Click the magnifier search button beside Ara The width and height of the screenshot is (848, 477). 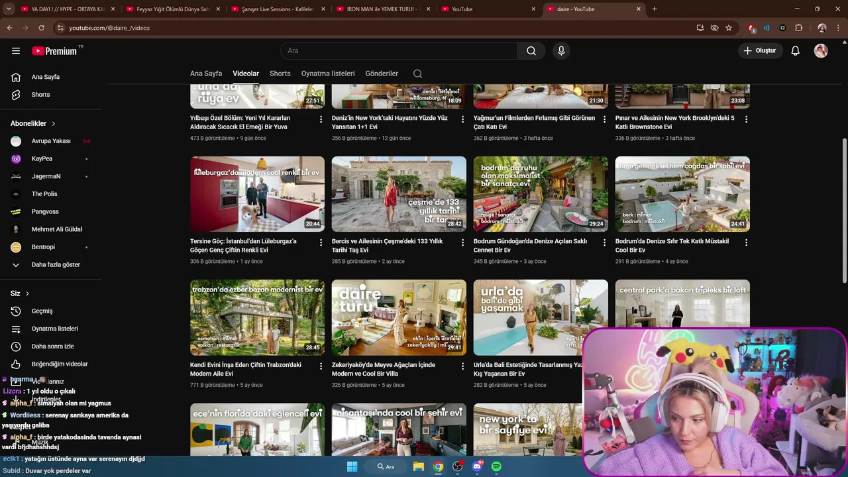pyautogui.click(x=531, y=51)
